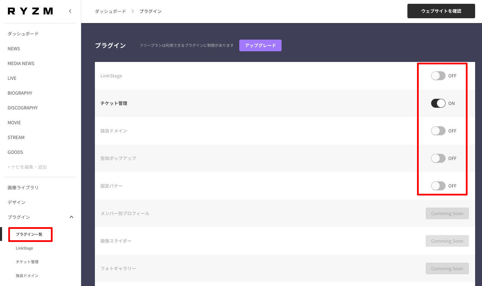Viewport: 482px width, 286px height.
Task: Enable the 告知ポップアップ plugin switch
Action: pos(438,158)
